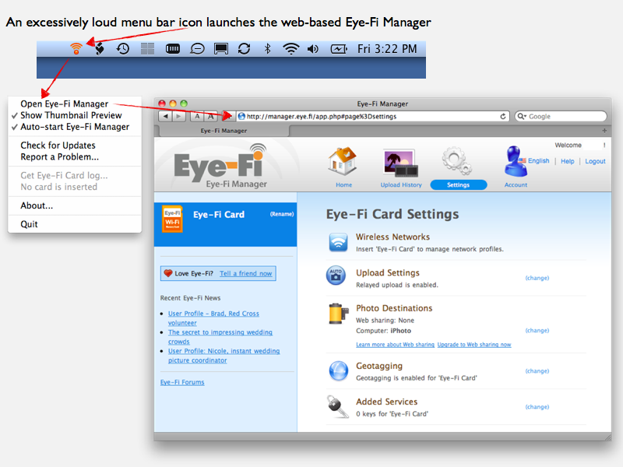This screenshot has height=467, width=623.
Task: Click the Fri 3:22 PM clock
Action: (x=387, y=48)
